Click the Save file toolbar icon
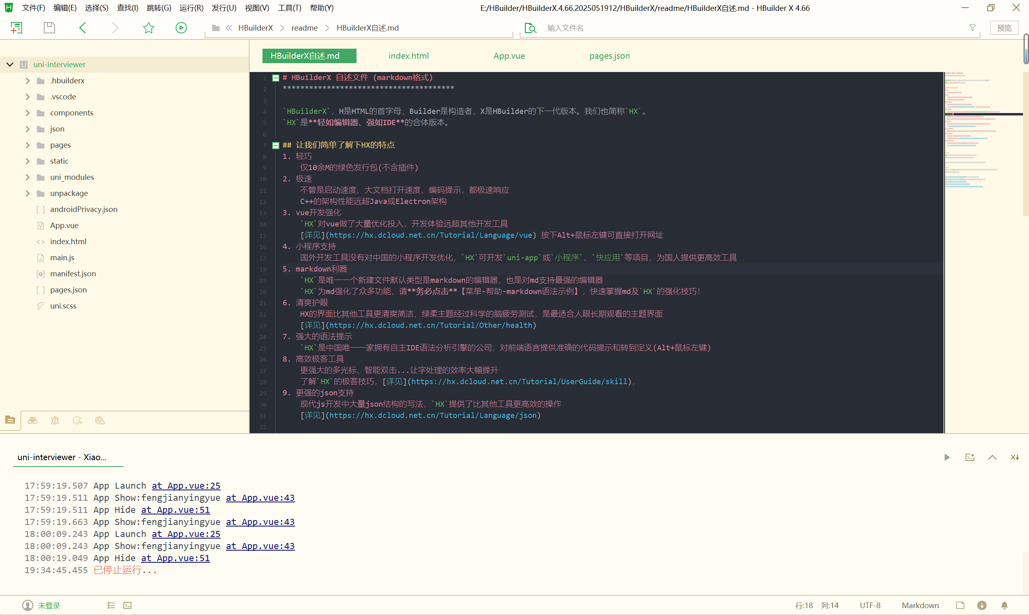The width and height of the screenshot is (1029, 615). [x=49, y=28]
